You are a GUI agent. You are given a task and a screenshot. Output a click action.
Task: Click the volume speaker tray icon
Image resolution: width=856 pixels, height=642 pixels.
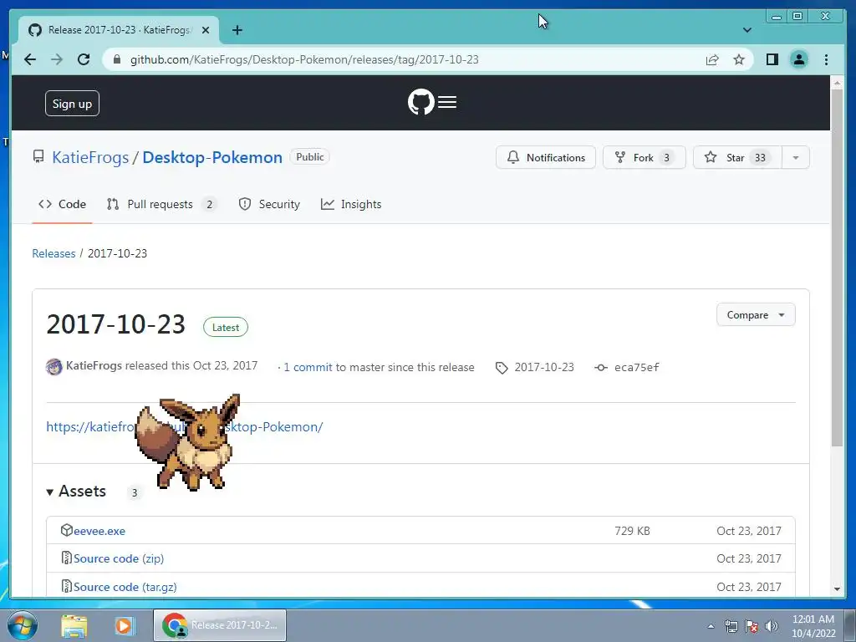coord(772,626)
